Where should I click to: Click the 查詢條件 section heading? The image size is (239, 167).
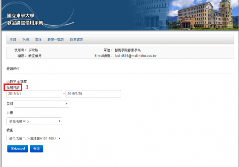point(13,69)
